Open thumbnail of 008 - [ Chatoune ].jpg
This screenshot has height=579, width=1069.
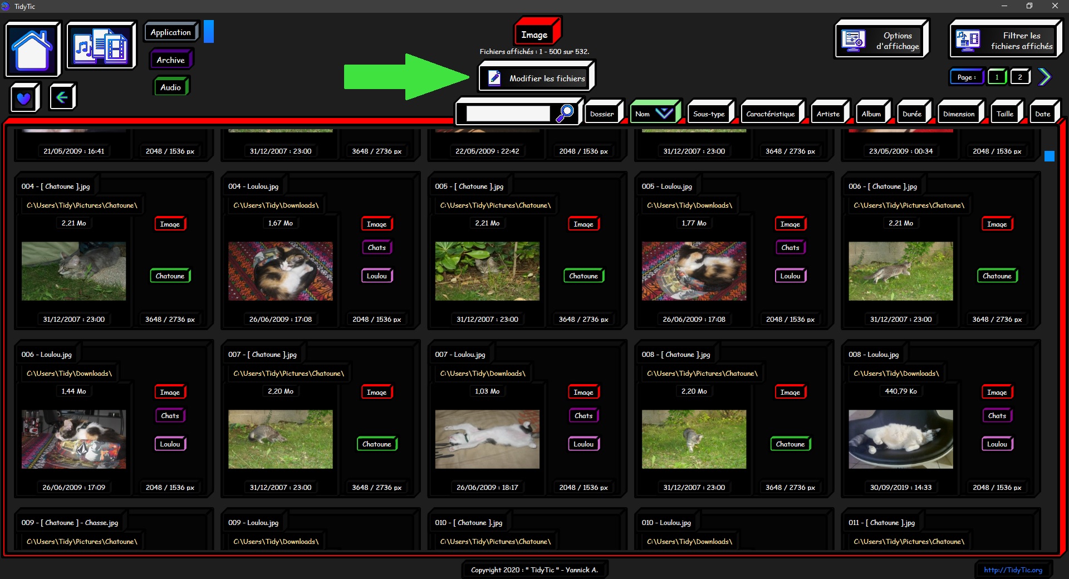(694, 439)
